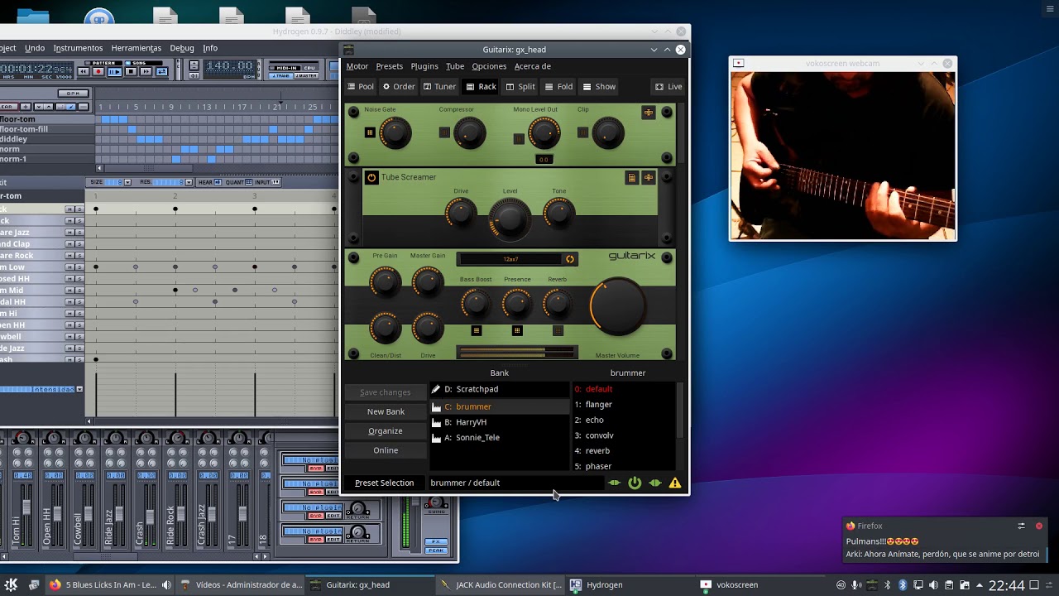Toggle the Presence switch

(517, 330)
